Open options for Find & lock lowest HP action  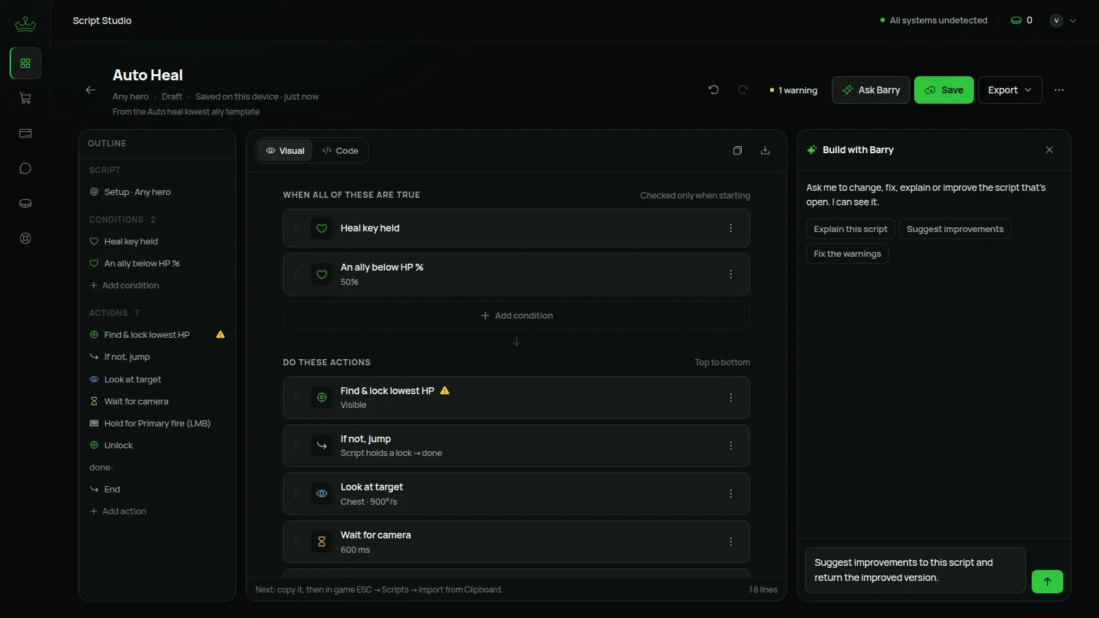(x=731, y=398)
